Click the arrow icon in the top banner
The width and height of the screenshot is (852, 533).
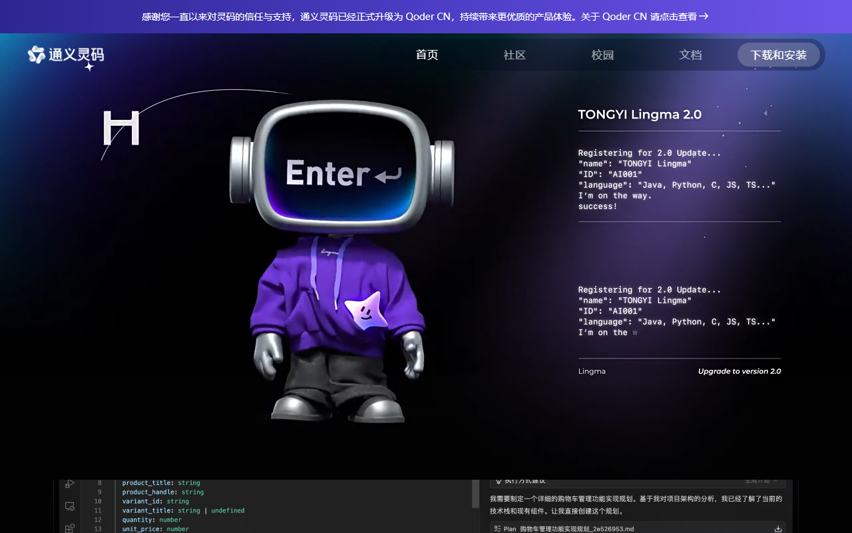coord(704,17)
